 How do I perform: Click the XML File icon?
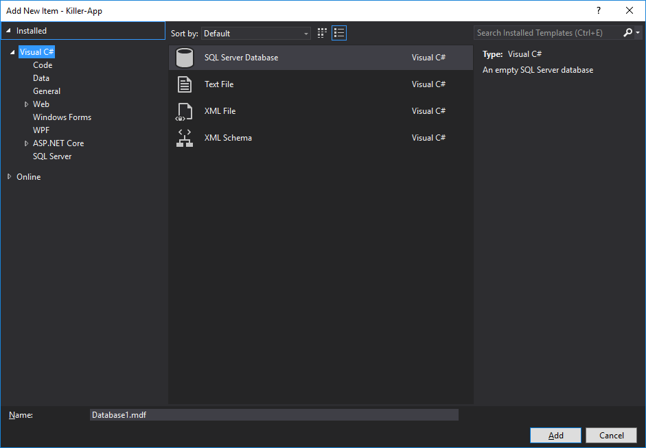click(184, 111)
